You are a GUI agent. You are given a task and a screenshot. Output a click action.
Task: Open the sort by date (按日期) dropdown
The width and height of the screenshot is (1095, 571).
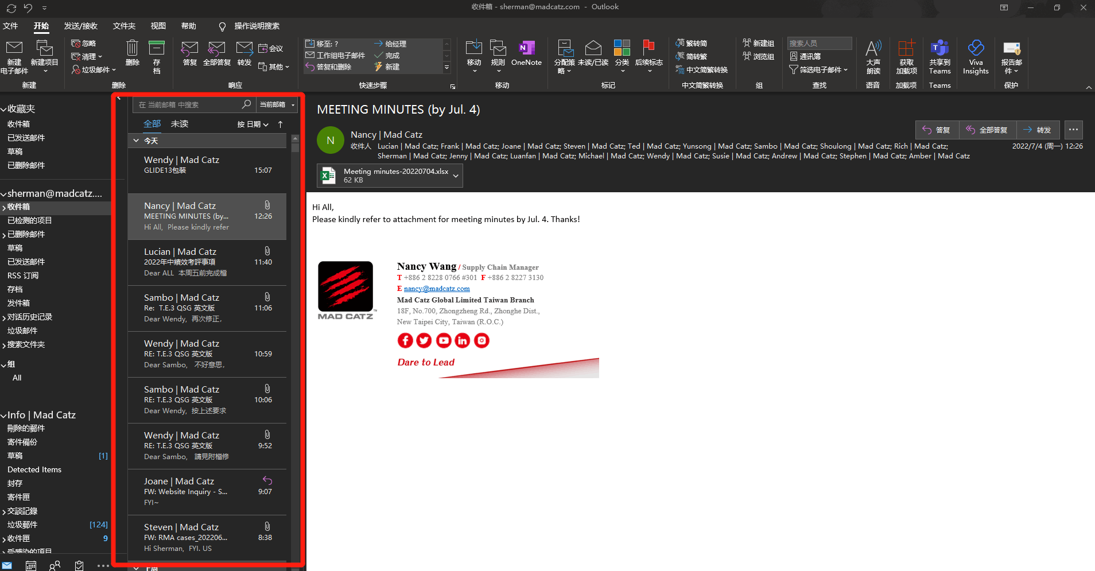tap(253, 125)
